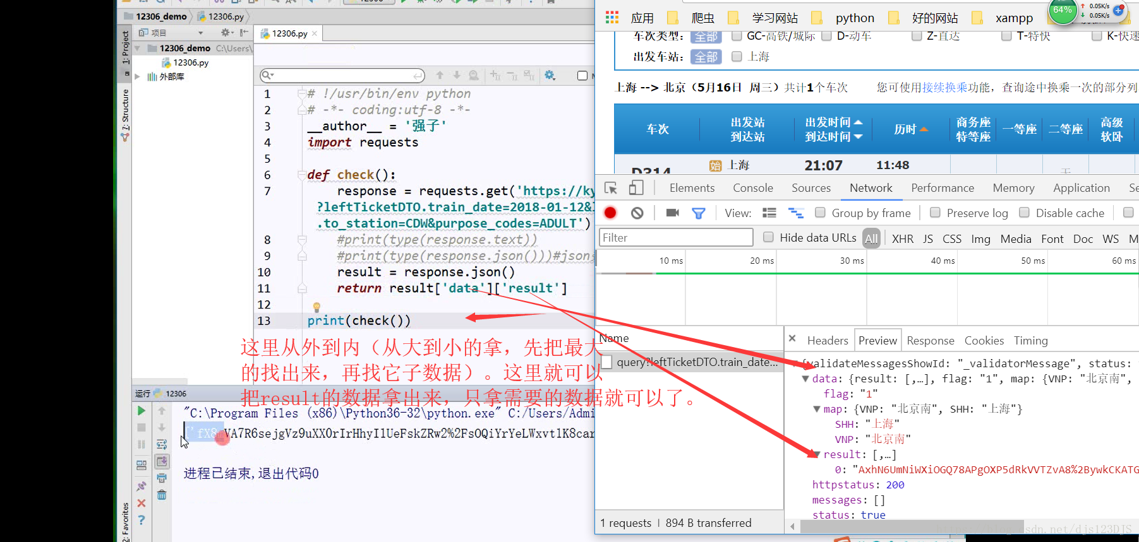This screenshot has width=1139, height=542.
Task: Open the Response tab of the request
Action: (x=931, y=341)
